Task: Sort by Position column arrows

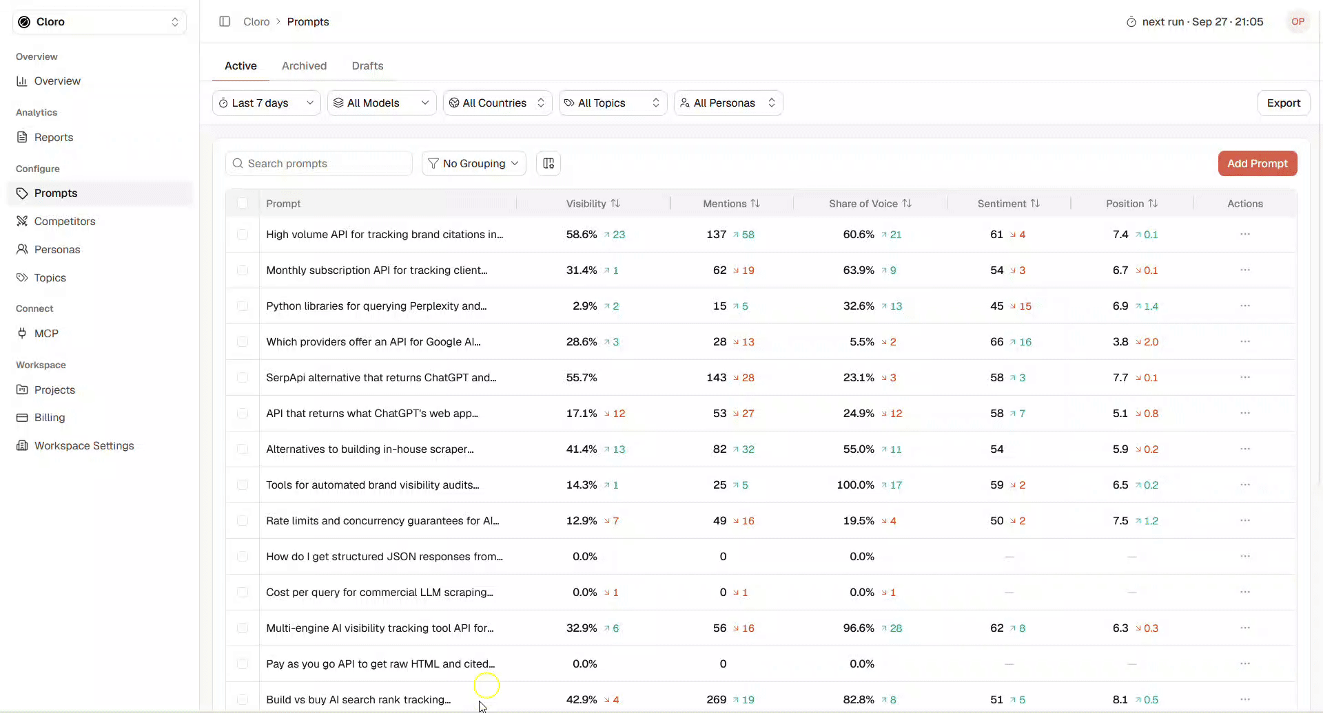Action: (1153, 203)
